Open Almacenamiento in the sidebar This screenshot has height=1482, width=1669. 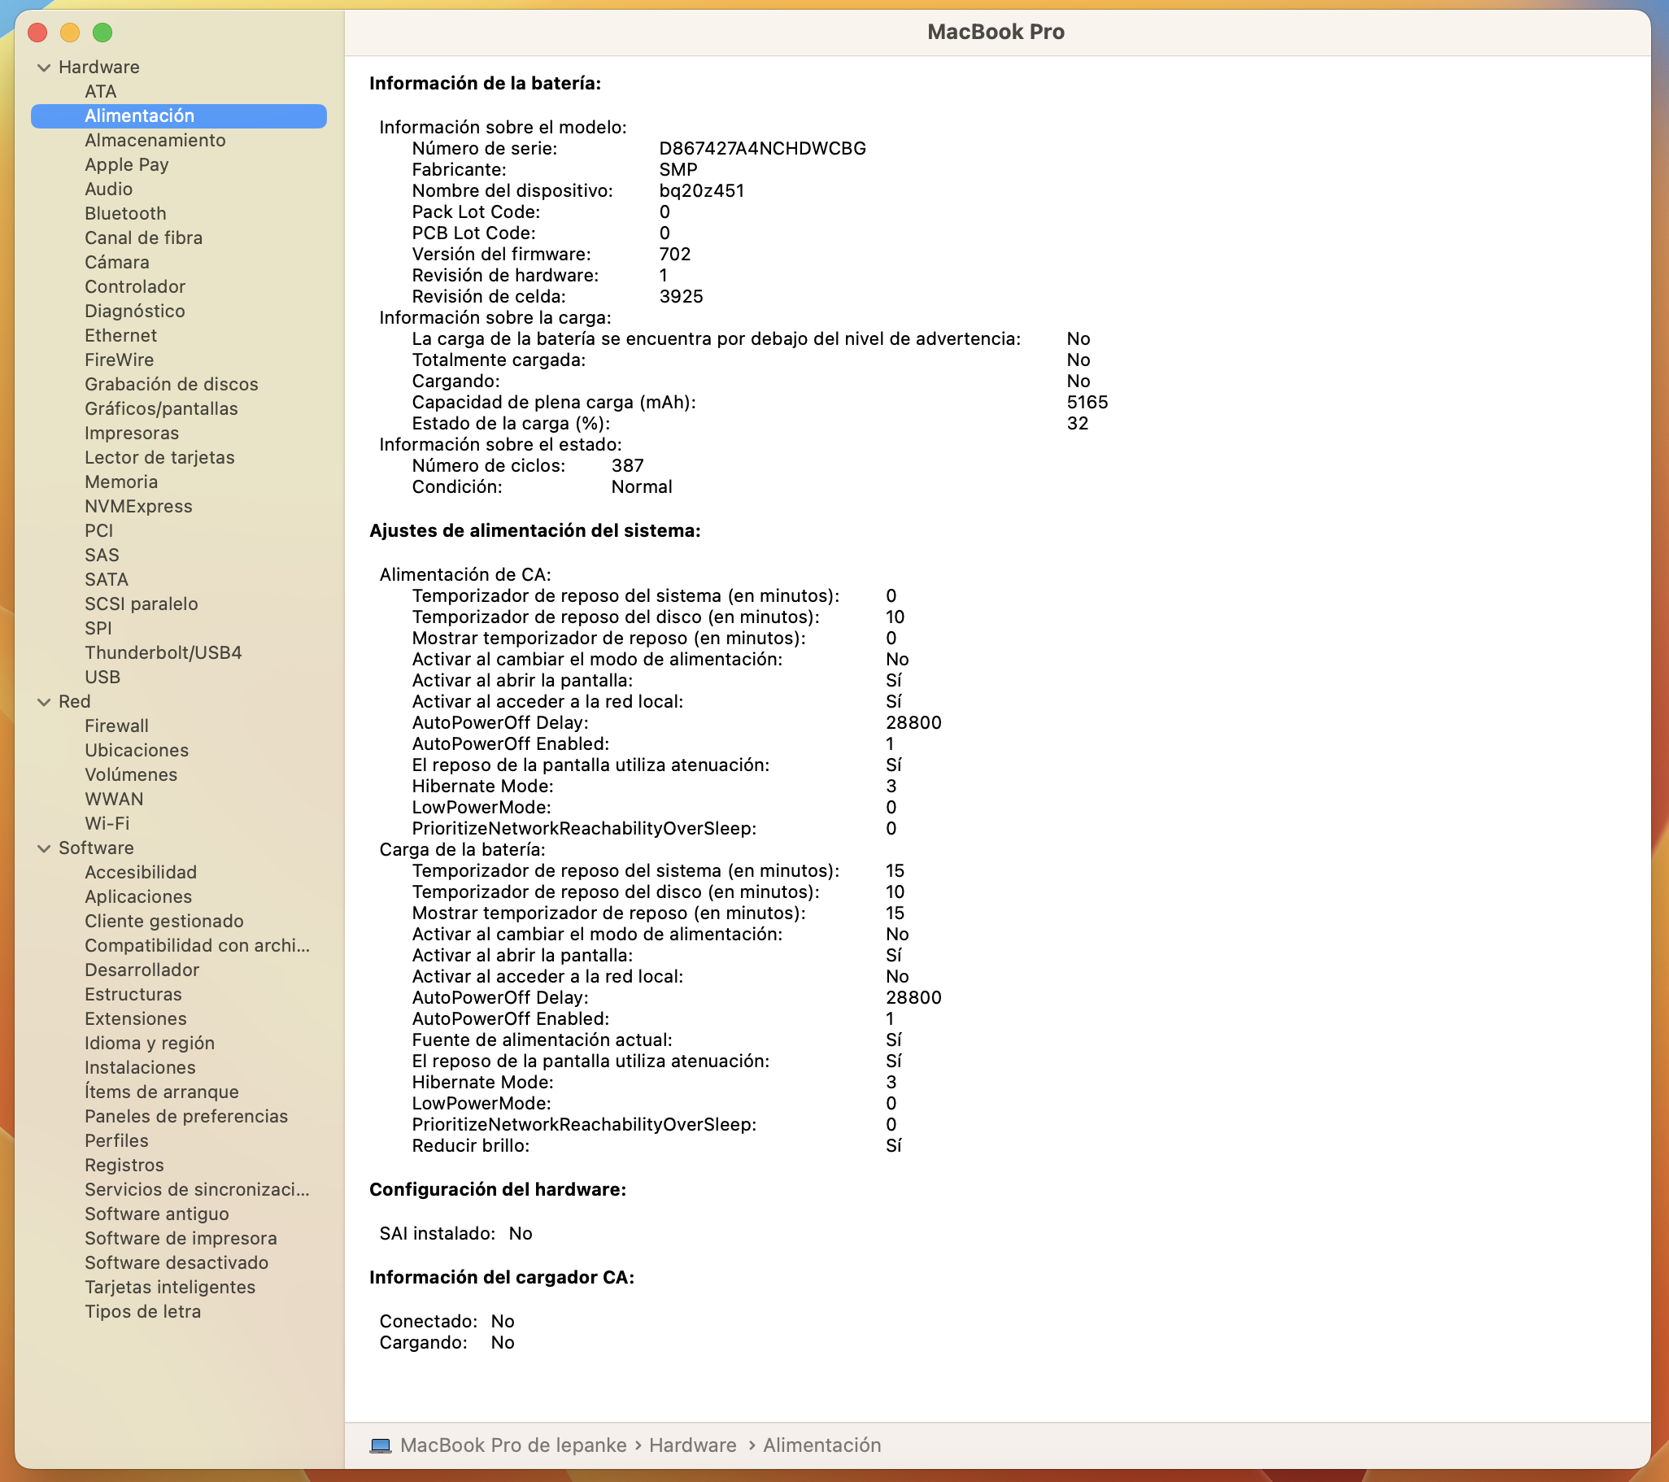[155, 141]
